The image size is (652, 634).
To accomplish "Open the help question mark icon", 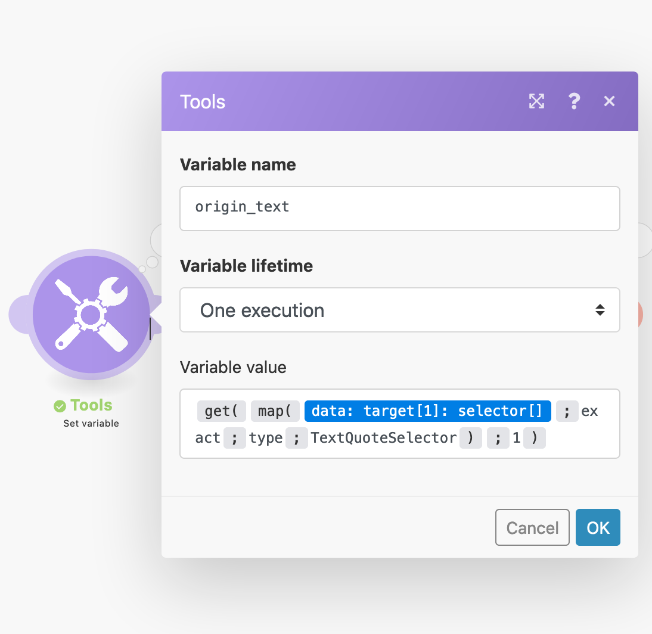I will click(x=575, y=101).
